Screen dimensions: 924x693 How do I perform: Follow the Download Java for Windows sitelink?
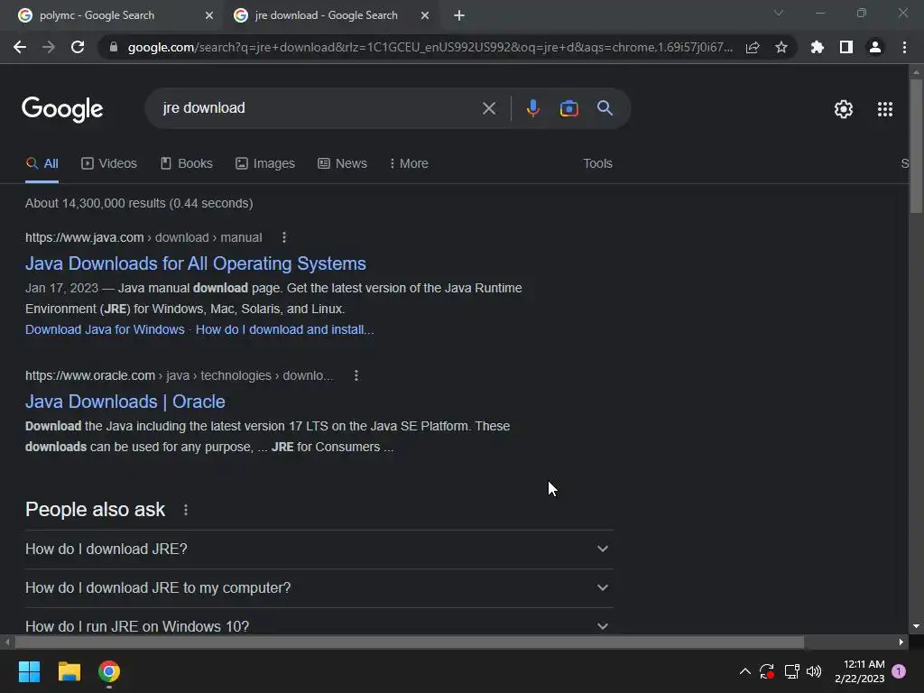(105, 329)
